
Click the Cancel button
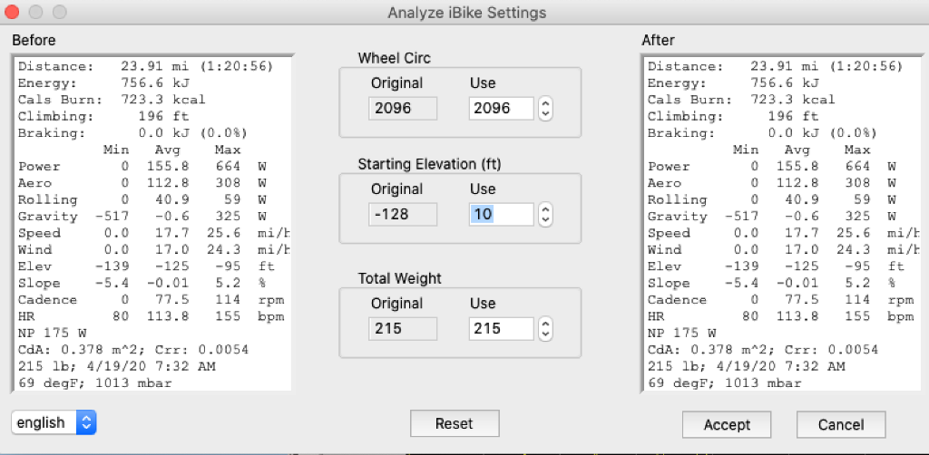841,424
